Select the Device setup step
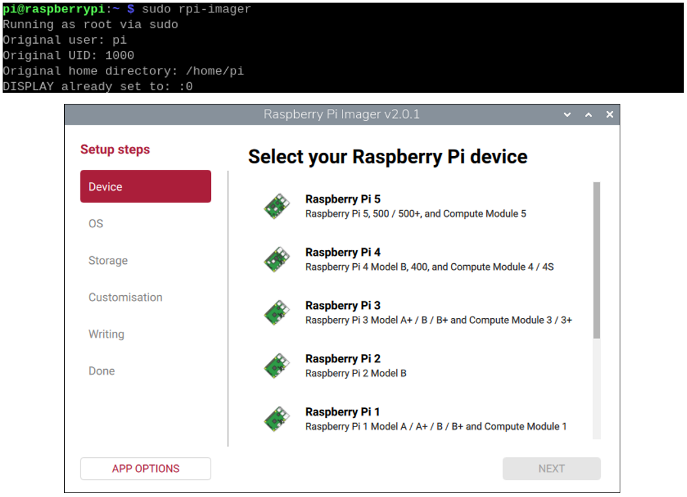Image resolution: width=687 pixels, height=497 pixels. [x=146, y=187]
